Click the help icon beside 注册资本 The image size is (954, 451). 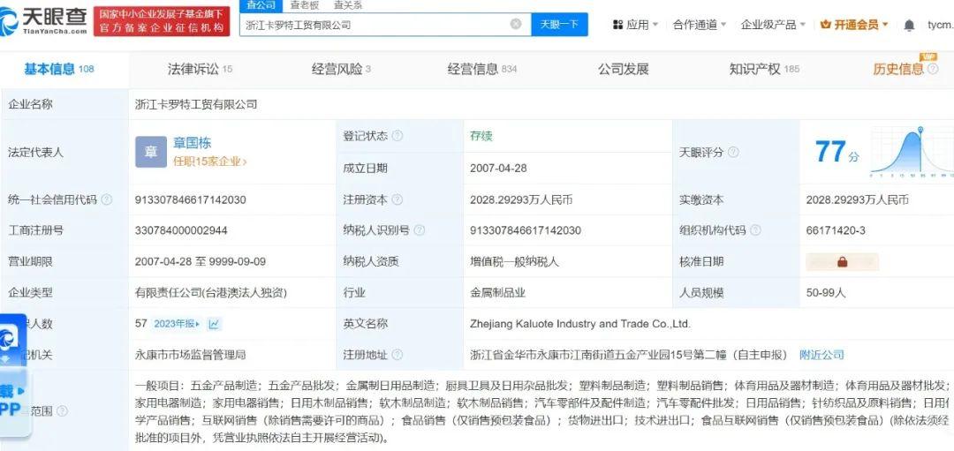point(397,199)
